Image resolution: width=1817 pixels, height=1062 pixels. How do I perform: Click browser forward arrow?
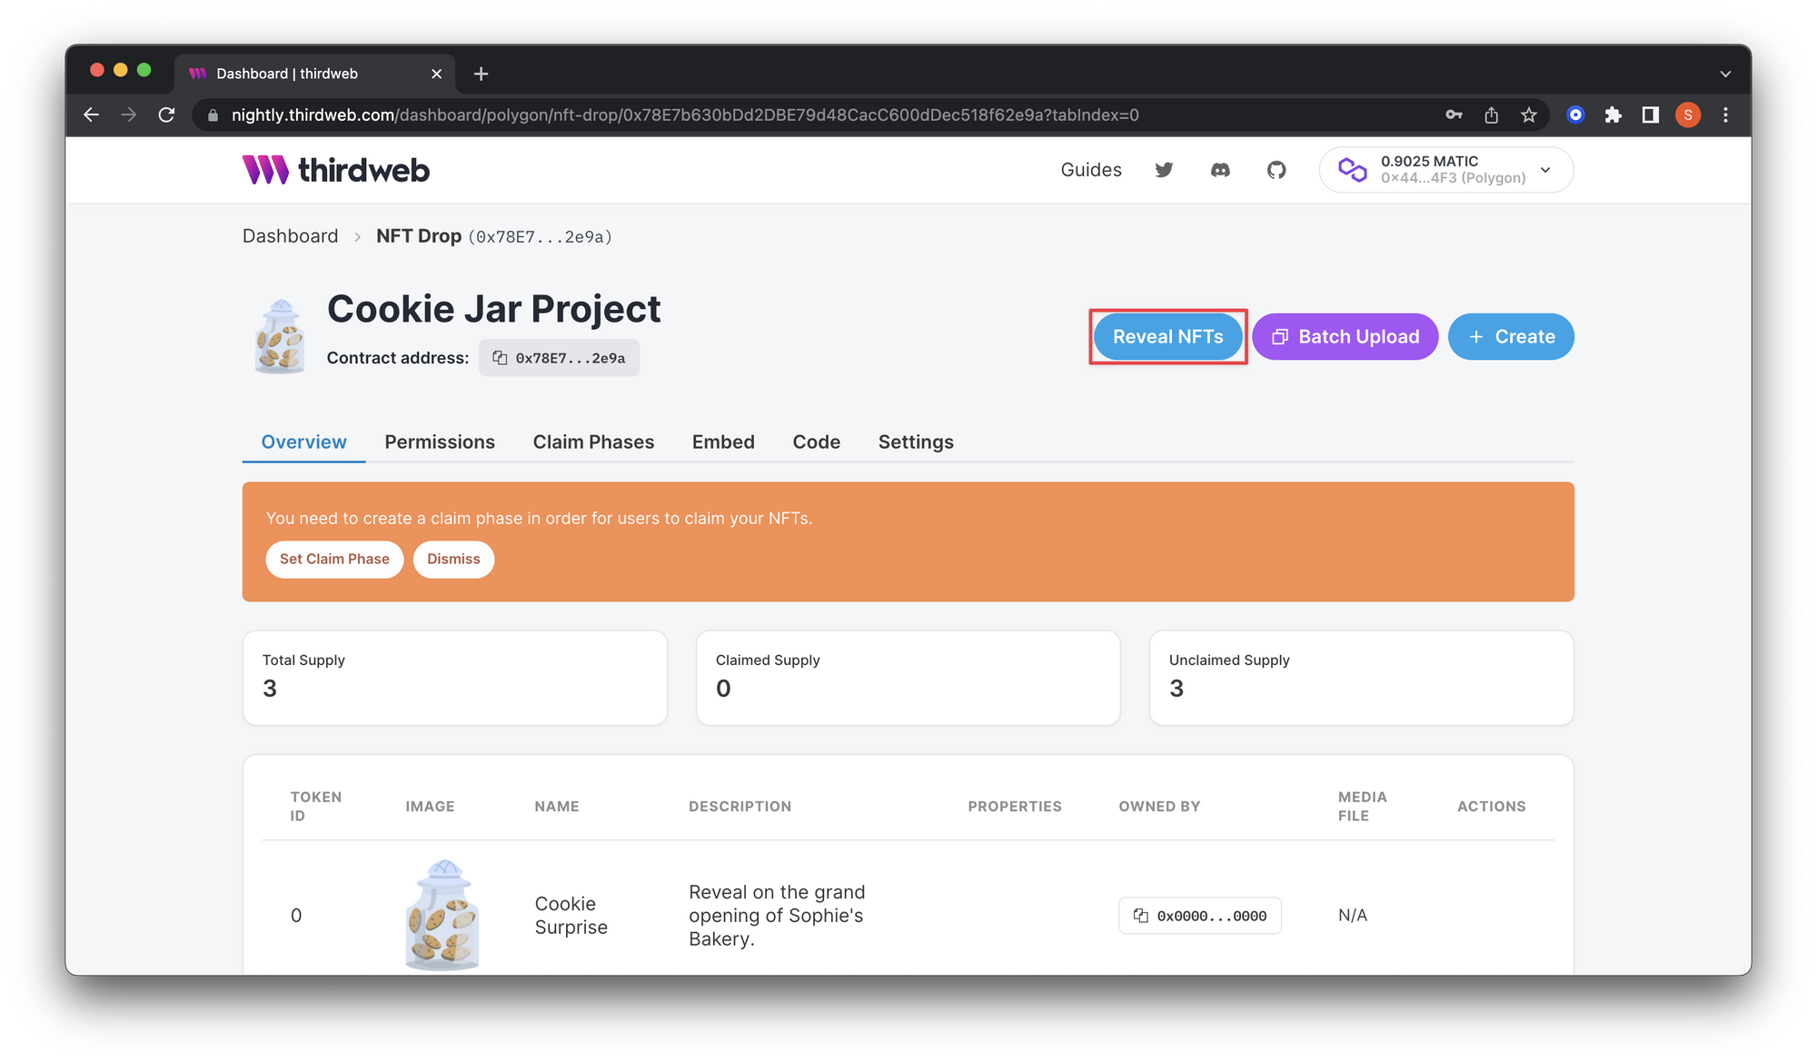128,114
